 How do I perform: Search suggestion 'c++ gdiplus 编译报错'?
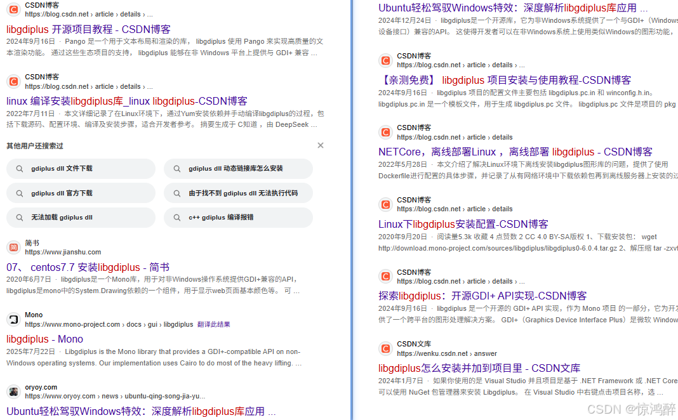click(238, 218)
